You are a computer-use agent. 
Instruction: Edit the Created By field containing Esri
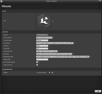[x=42, y=48]
